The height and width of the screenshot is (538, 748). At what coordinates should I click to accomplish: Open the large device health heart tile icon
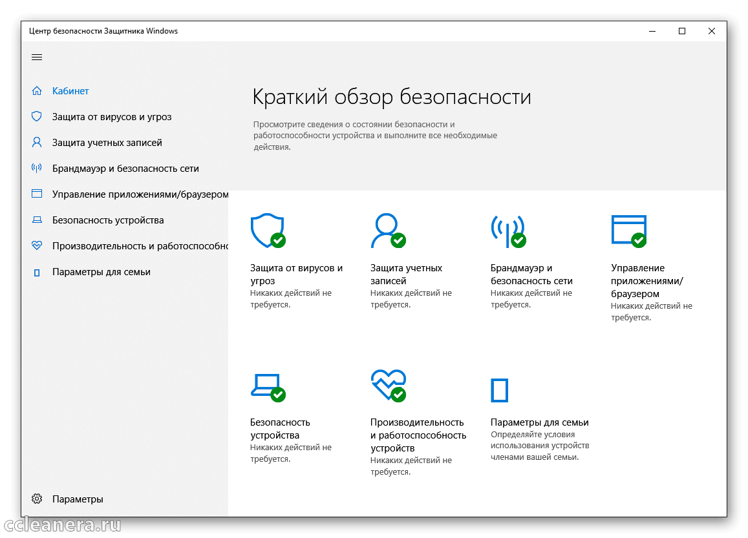tap(389, 386)
